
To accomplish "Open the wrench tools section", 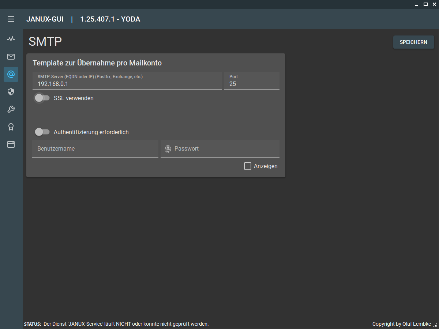I will point(11,109).
